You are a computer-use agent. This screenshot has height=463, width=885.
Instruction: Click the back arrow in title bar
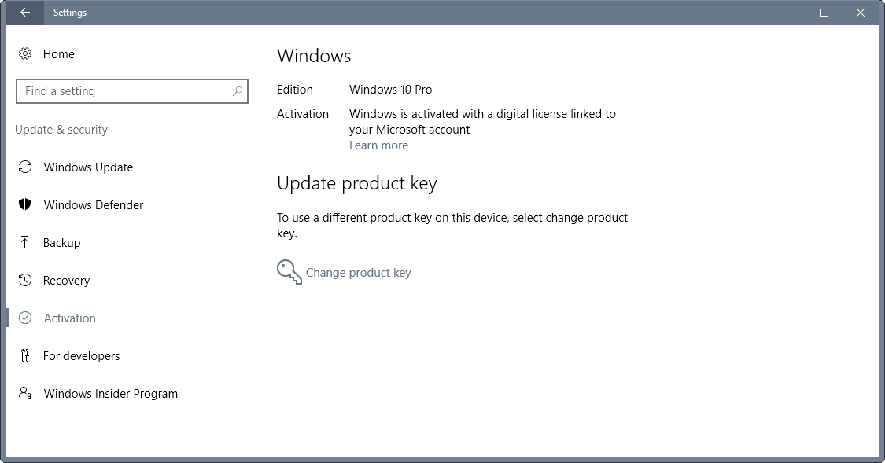coord(25,13)
